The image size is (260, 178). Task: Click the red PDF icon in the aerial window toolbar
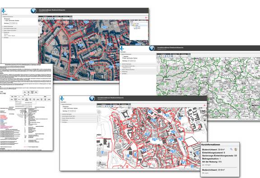coord(146,18)
